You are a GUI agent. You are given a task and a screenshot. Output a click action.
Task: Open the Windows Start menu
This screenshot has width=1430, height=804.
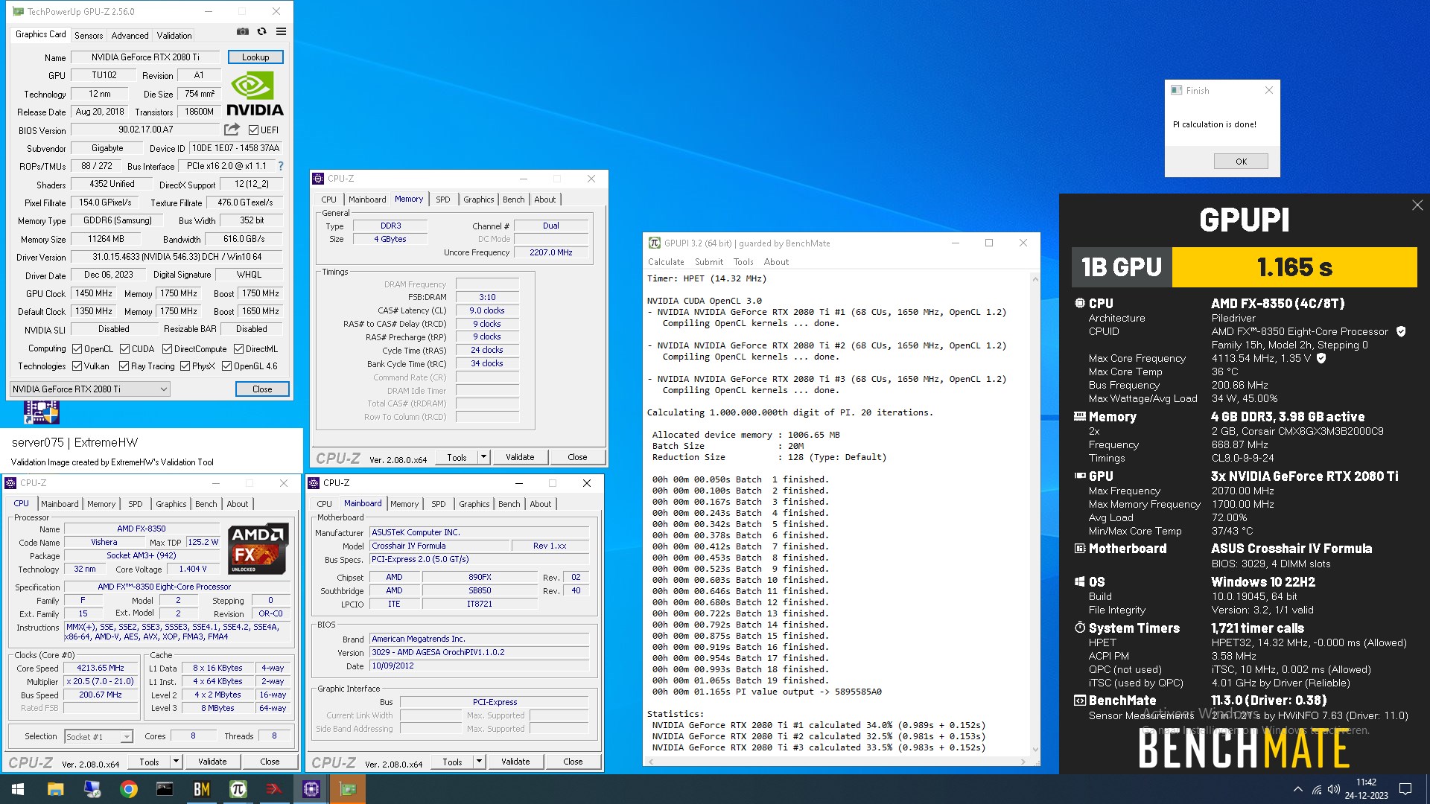[18, 789]
